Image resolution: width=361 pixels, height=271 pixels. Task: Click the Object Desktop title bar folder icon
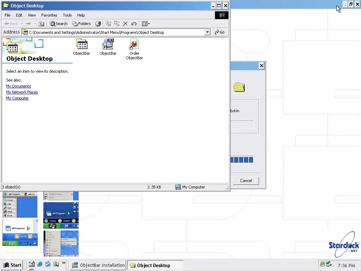(6, 6)
